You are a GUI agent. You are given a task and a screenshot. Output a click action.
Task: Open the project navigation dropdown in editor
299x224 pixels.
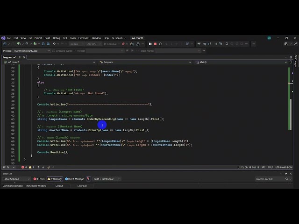click(x=50, y=62)
